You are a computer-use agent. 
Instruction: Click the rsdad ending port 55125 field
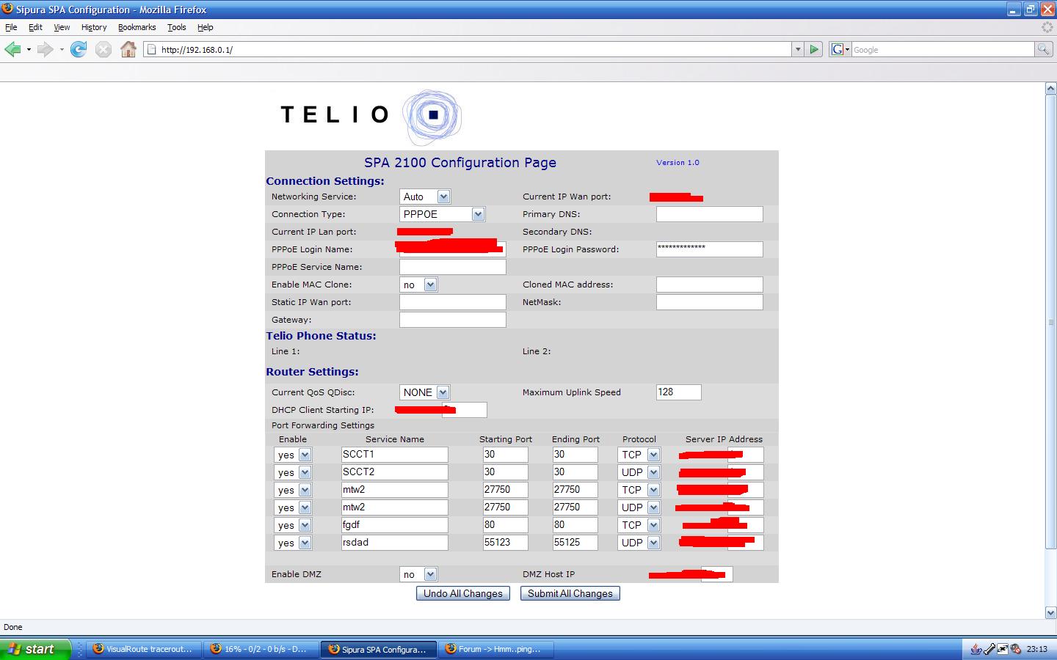575,543
